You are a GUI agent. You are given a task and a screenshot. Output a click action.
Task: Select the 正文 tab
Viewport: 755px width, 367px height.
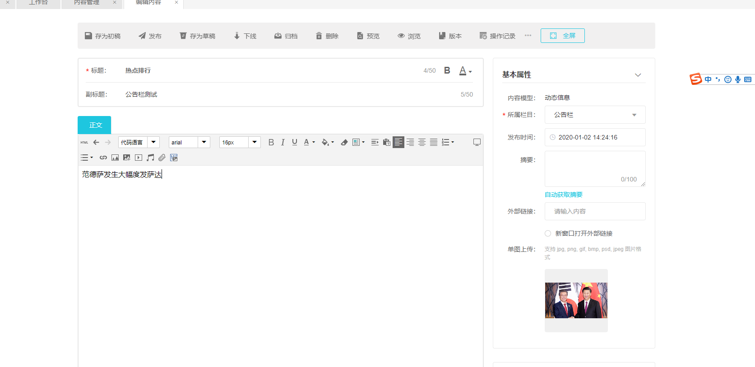(x=94, y=125)
